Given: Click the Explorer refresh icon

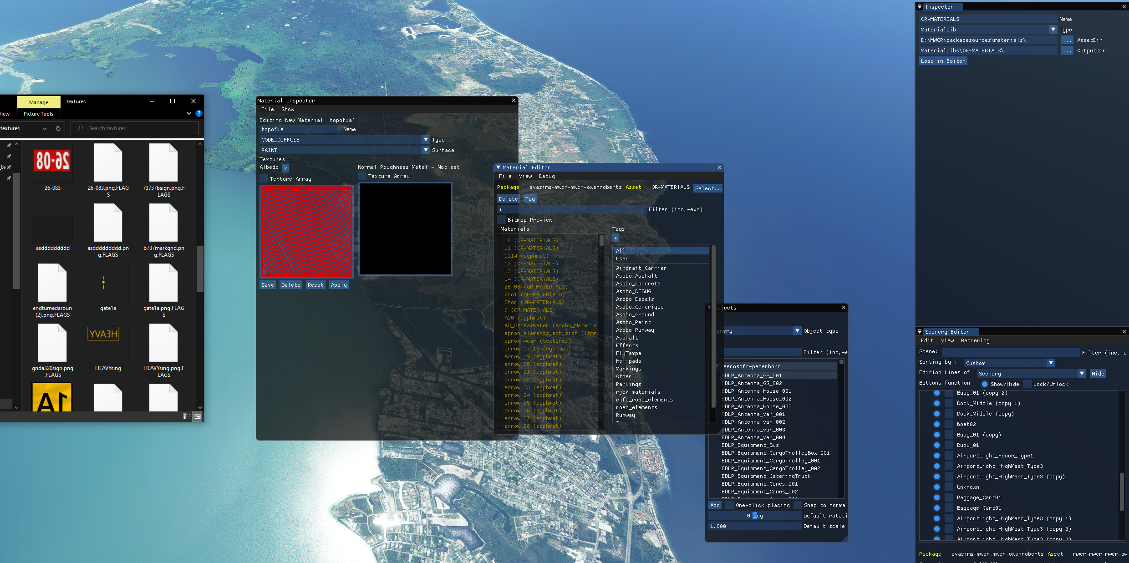Looking at the screenshot, I should click(58, 128).
